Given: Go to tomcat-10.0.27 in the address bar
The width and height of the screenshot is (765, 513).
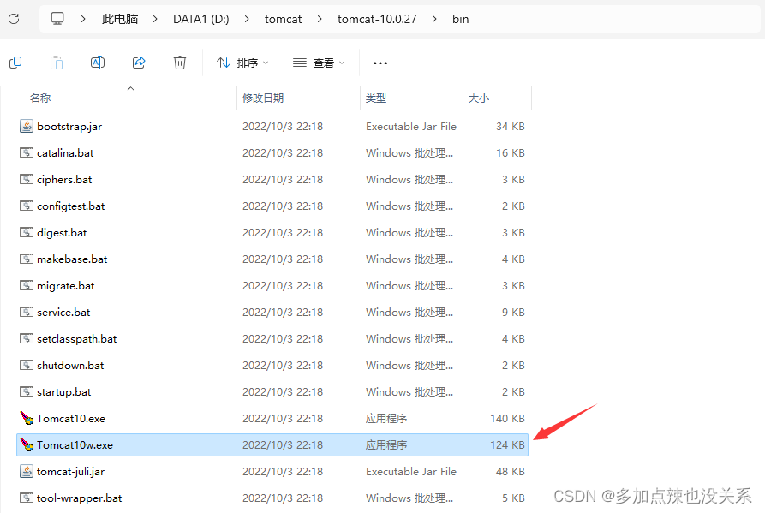Looking at the screenshot, I should (377, 19).
